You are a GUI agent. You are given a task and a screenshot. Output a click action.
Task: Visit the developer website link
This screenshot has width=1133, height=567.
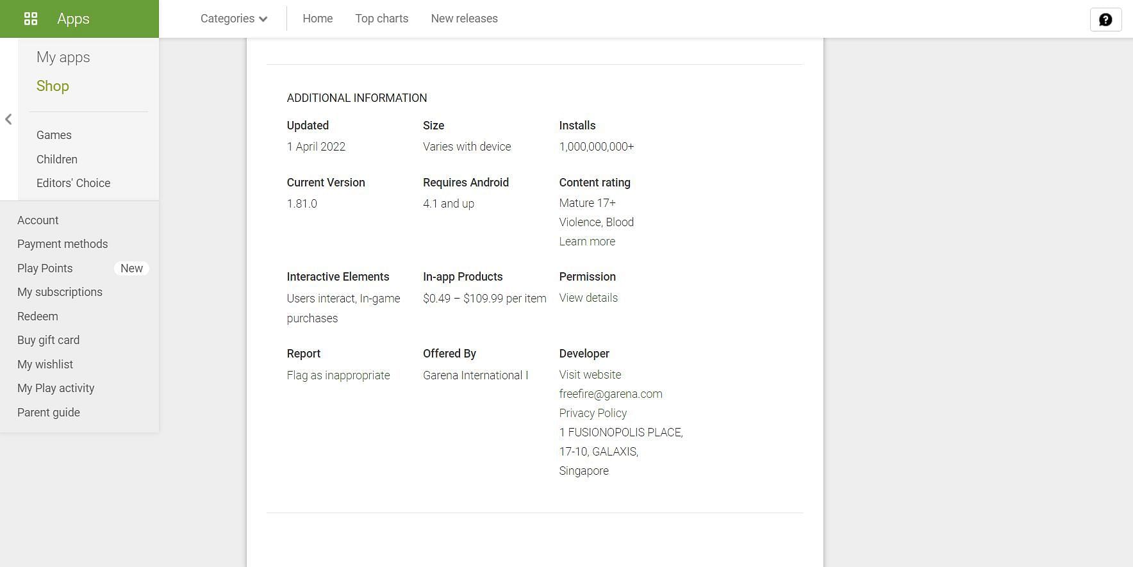(x=590, y=375)
